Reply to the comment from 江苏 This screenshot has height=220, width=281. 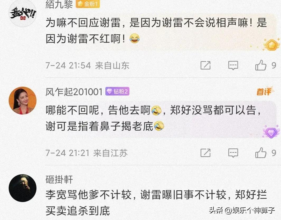[233, 153]
